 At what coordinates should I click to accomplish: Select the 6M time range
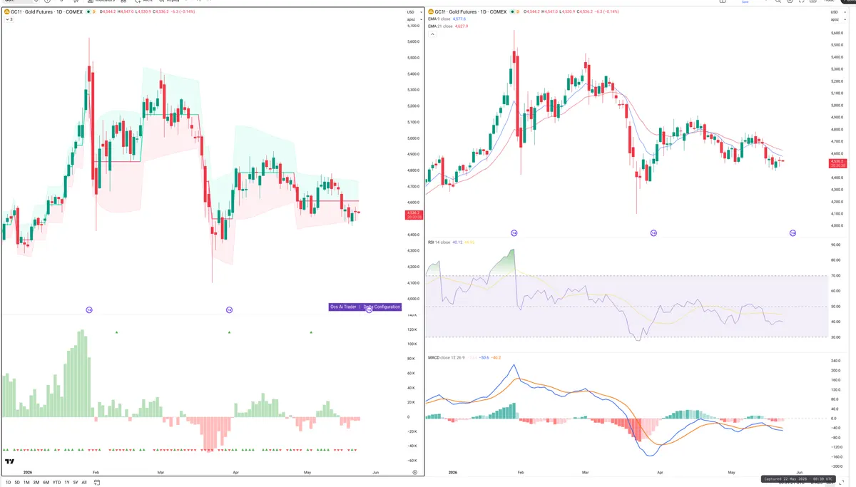(x=46, y=483)
